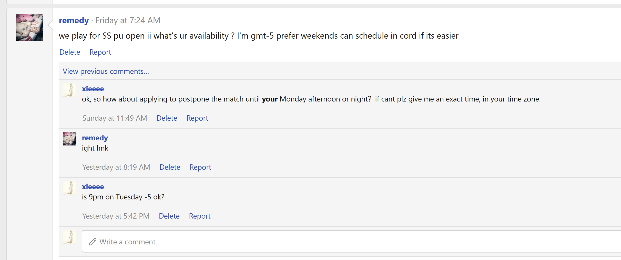Click the pencil icon in comment box
621x260 pixels.
[93, 242]
